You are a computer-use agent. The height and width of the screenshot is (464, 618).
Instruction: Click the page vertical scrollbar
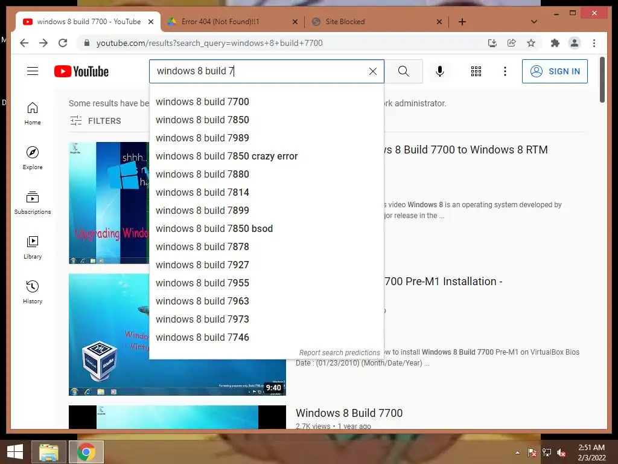pos(602,80)
